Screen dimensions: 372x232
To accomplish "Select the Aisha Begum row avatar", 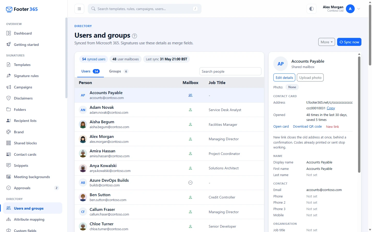I will (x=83, y=125).
